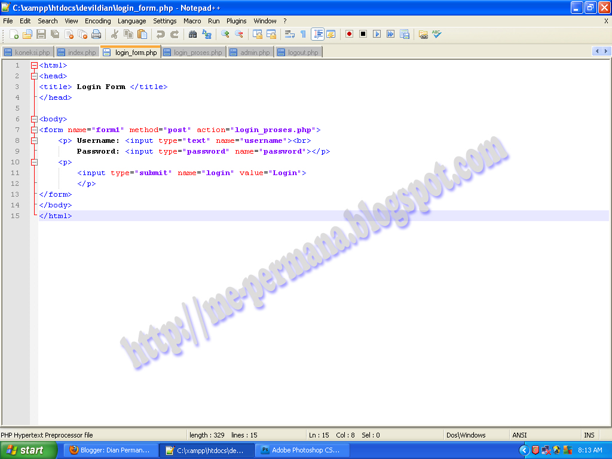Toggle show all characters
This screenshot has height=459, width=612.
click(303, 34)
